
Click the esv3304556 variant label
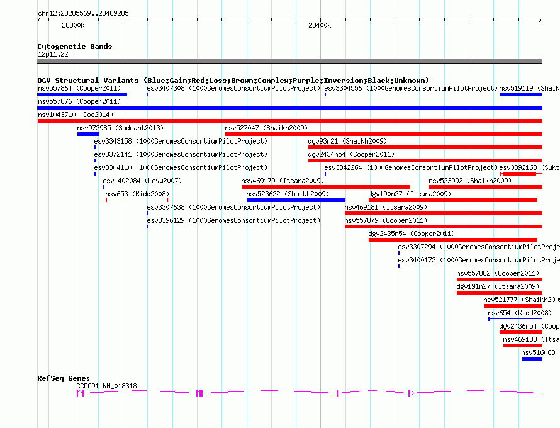411,88
